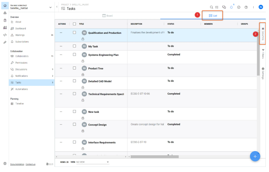This screenshot has height=172, width=269.
Task: Open actions menu for Detailed CAD Model
Action: point(61,81)
